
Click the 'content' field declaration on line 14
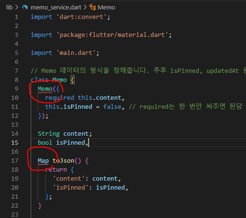point(76,134)
